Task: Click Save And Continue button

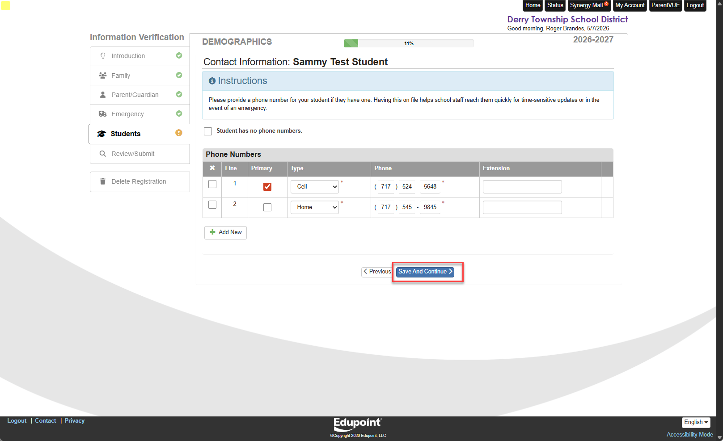Action: pyautogui.click(x=425, y=272)
